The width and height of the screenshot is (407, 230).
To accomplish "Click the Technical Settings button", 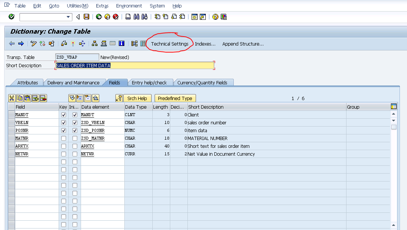I will pyautogui.click(x=169, y=44).
